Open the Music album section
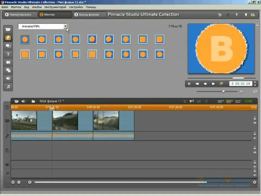Screen dimensions: 261x196 (8, 87)
